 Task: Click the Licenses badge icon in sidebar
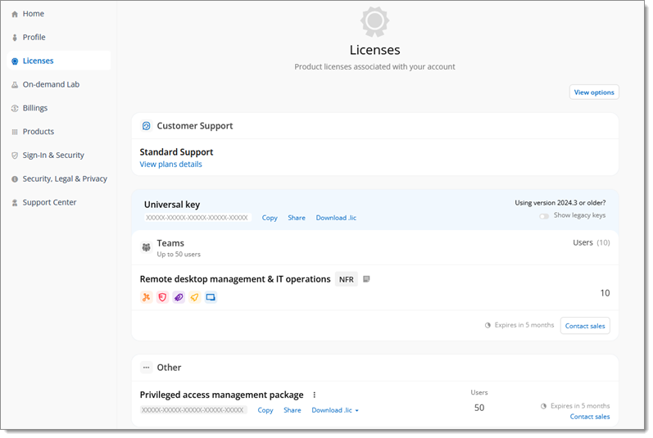[15, 61]
